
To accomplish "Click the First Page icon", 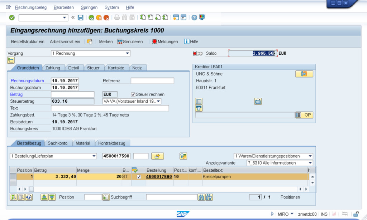I will click(x=143, y=17).
